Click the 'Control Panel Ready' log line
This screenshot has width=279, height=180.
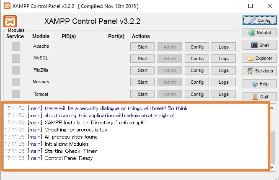coord(68,158)
